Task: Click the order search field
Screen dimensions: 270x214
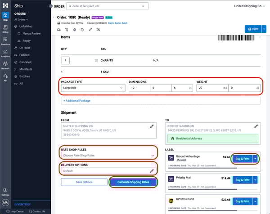Action: point(107,6)
